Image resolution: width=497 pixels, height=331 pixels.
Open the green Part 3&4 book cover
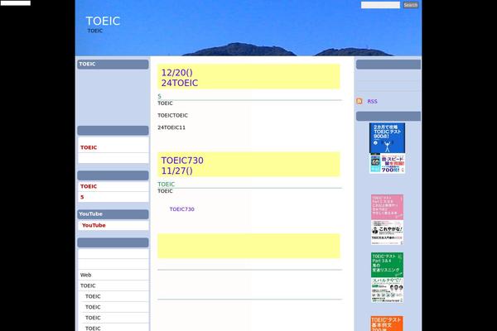[x=387, y=277]
